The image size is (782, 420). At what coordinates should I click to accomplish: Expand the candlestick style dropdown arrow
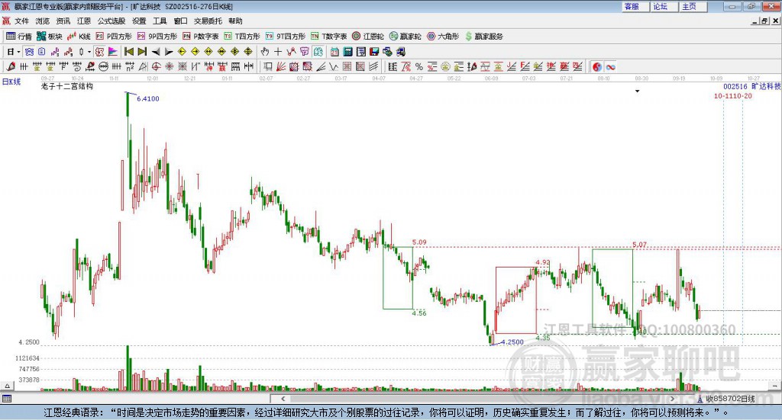point(89,52)
